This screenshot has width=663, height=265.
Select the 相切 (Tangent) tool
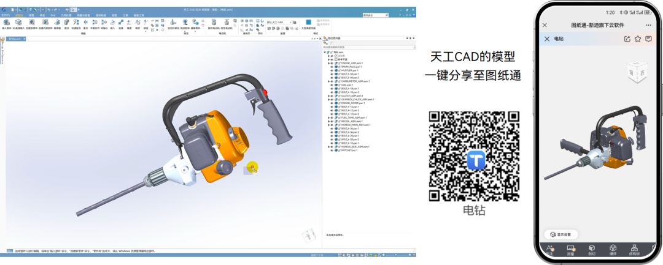click(x=138, y=23)
